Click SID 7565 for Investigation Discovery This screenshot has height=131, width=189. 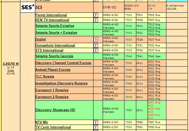(129, 84)
